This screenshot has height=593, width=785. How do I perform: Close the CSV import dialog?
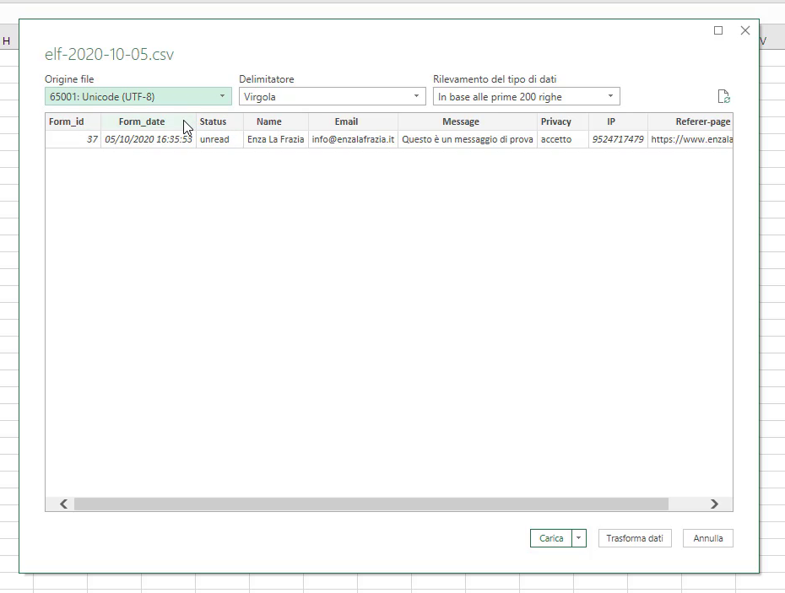744,30
